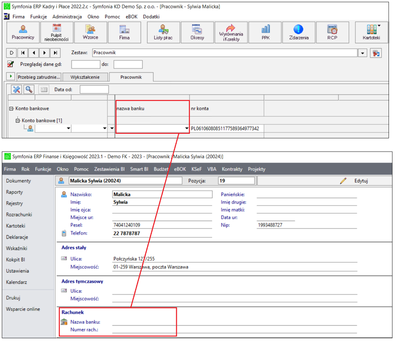Screen dimensions: 395x342
Task: Click the Pozycja field showing 19
Action: [x=236, y=181]
